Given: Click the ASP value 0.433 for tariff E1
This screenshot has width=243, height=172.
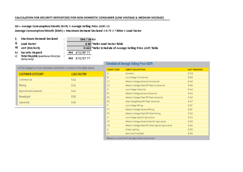Looking at the screenshot, I should tap(190, 93).
